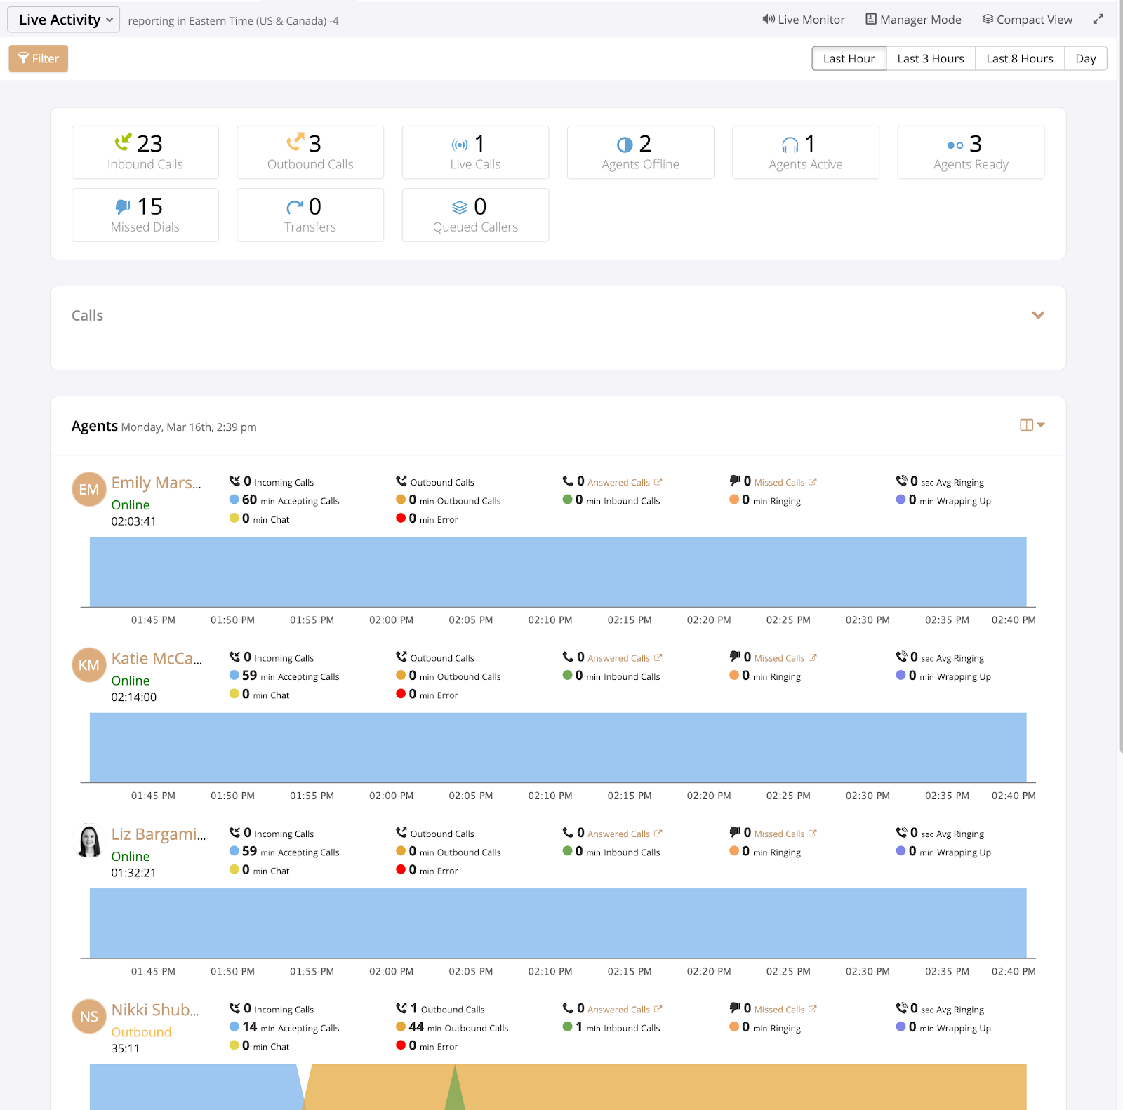
Task: Open Katie McCa Answered Calls link
Action: (625, 657)
